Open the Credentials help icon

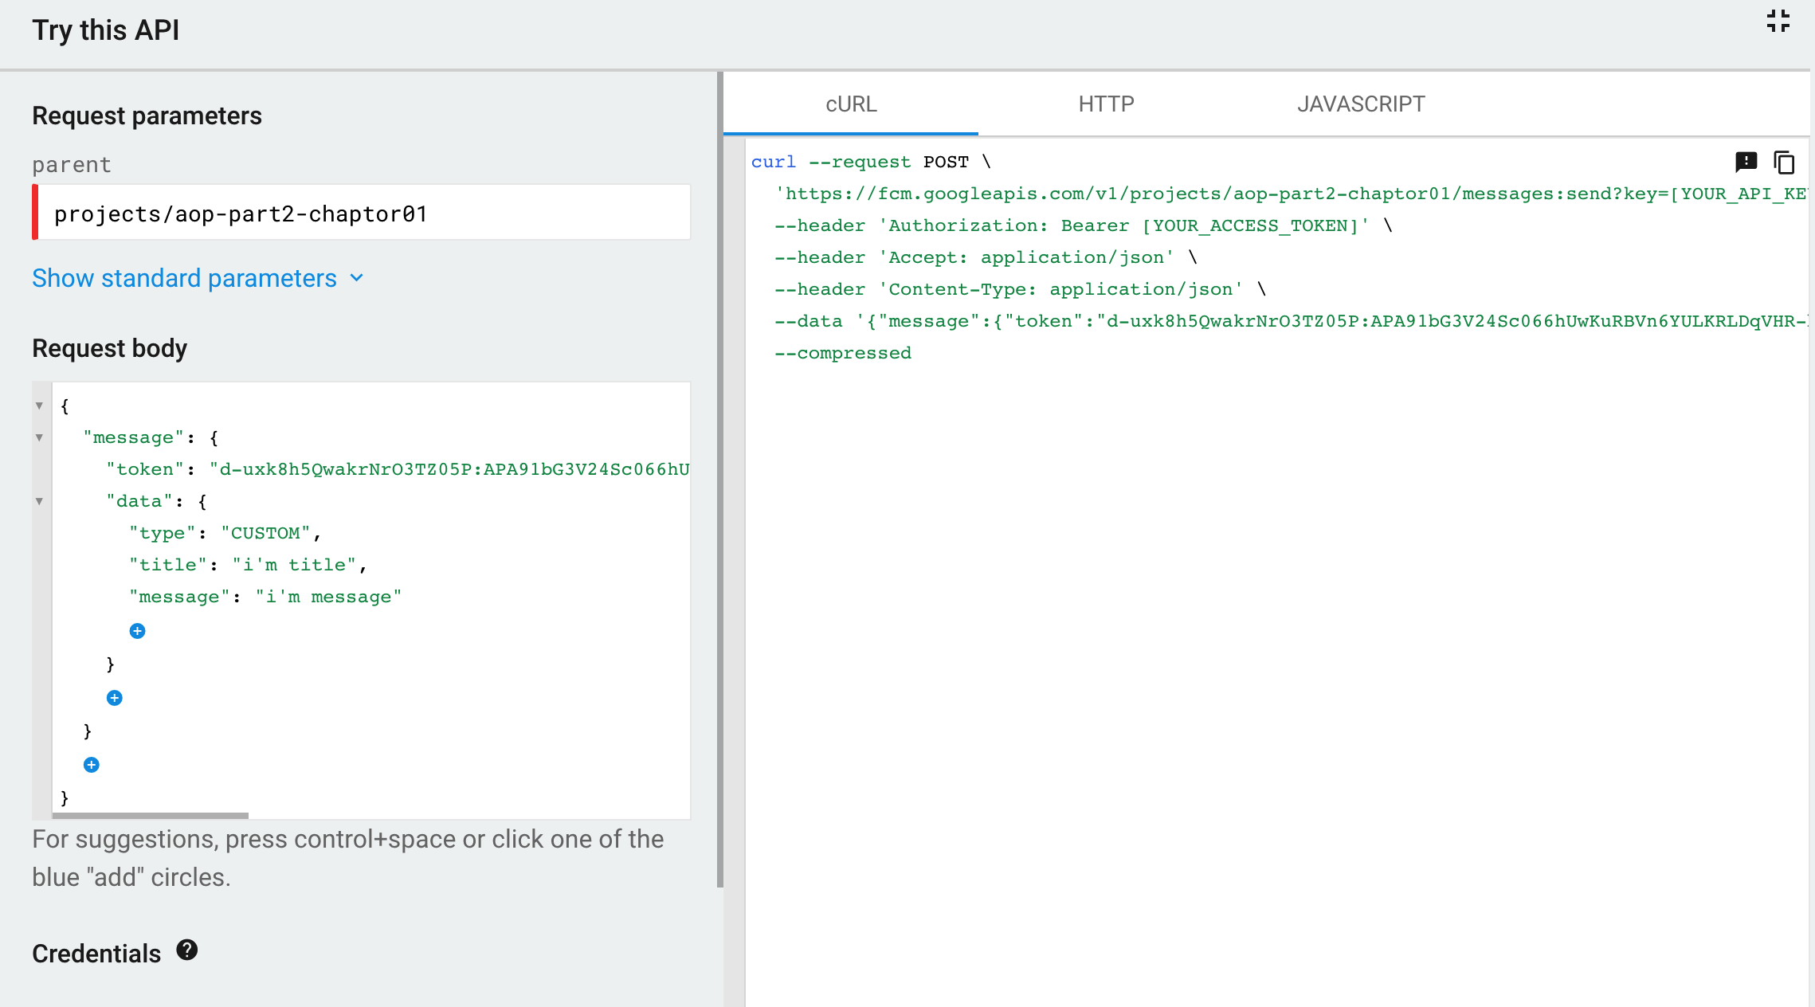[x=187, y=950]
